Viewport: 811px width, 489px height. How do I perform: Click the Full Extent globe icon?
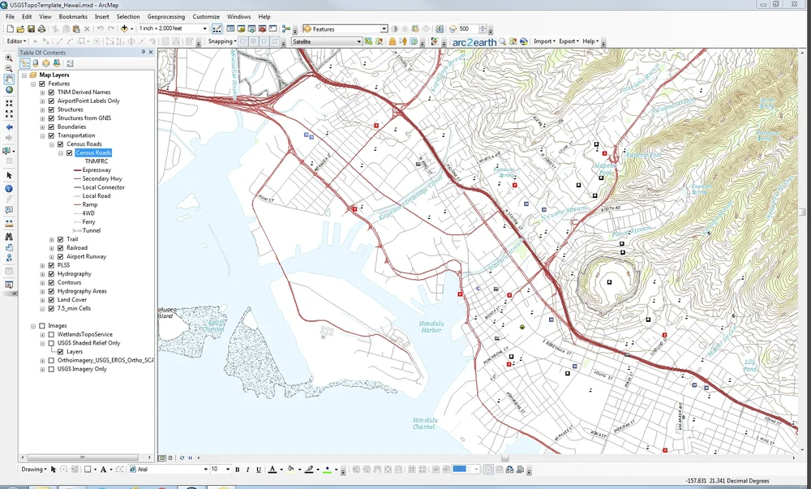click(x=9, y=91)
